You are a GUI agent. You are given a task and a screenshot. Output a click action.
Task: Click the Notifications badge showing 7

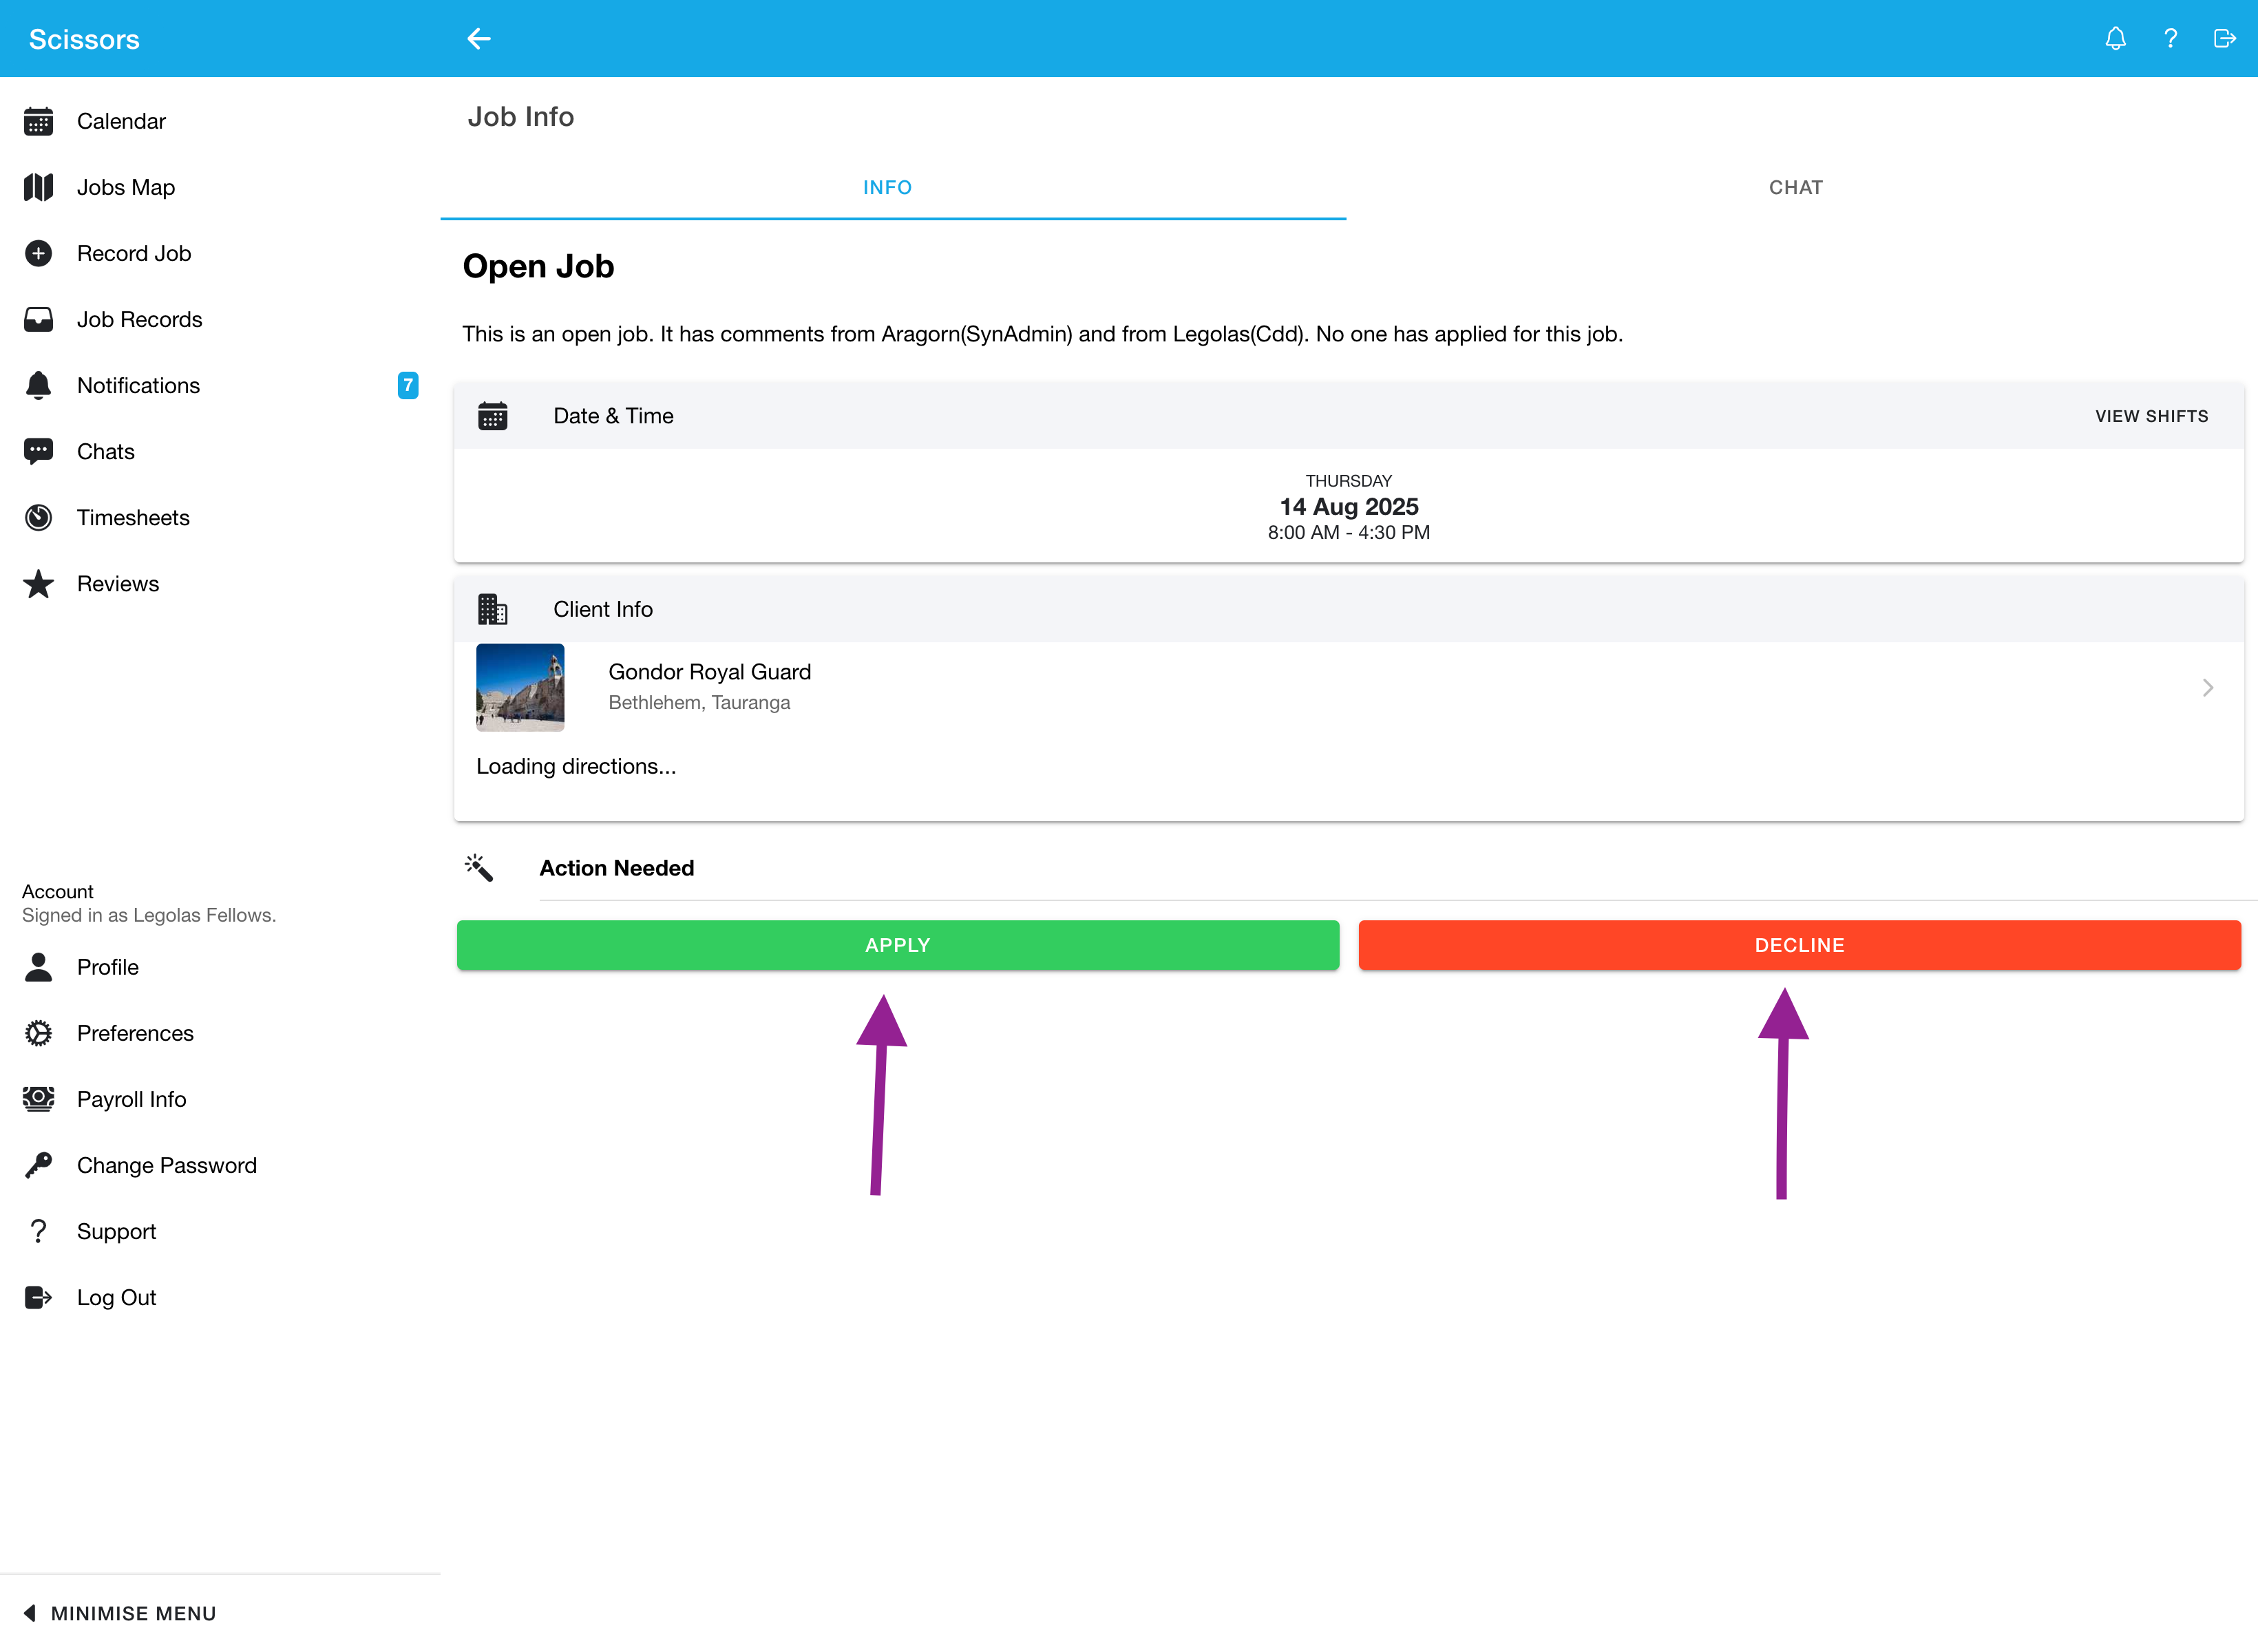(407, 385)
